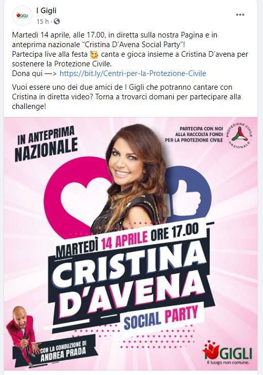
Task: Click the blue thumbs-up like graphic
Action: point(188,194)
